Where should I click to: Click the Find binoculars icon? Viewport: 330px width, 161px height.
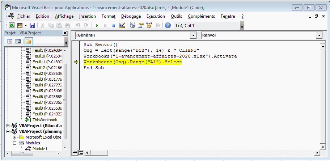(67, 25)
